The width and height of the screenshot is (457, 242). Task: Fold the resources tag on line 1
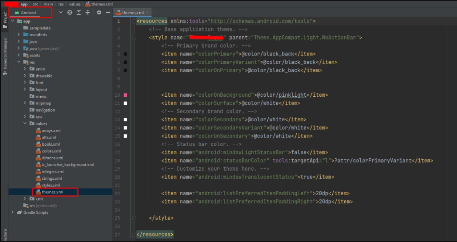click(134, 21)
